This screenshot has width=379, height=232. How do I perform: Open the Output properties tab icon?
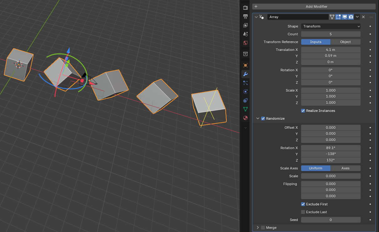pos(245,16)
